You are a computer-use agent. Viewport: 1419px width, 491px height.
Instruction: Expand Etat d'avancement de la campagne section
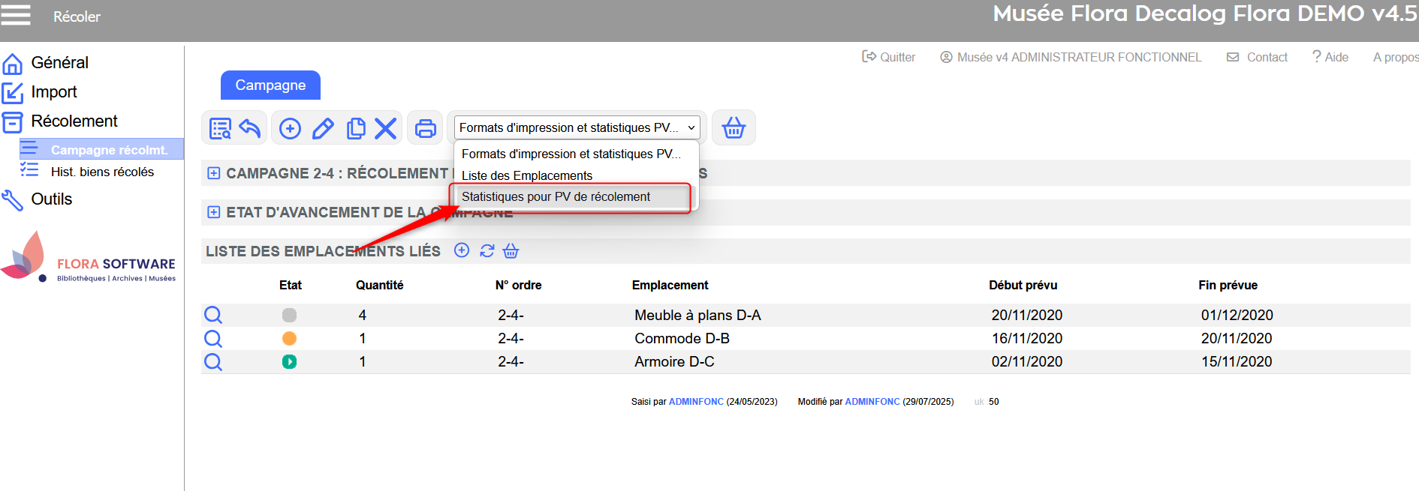[214, 212]
